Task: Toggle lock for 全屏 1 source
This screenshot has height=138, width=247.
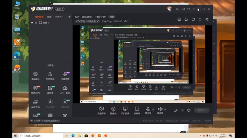Action: coord(36,23)
